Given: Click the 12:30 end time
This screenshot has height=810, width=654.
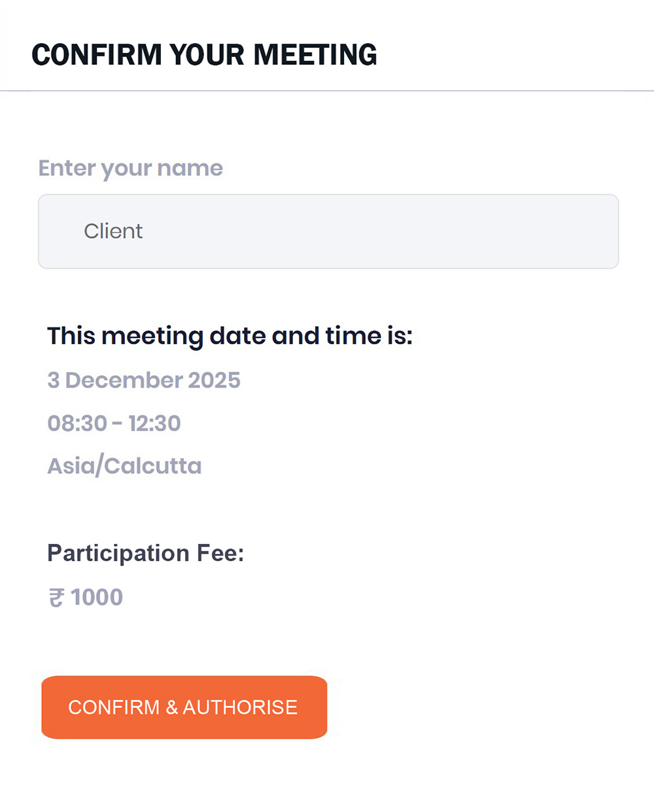Looking at the screenshot, I should [154, 424].
